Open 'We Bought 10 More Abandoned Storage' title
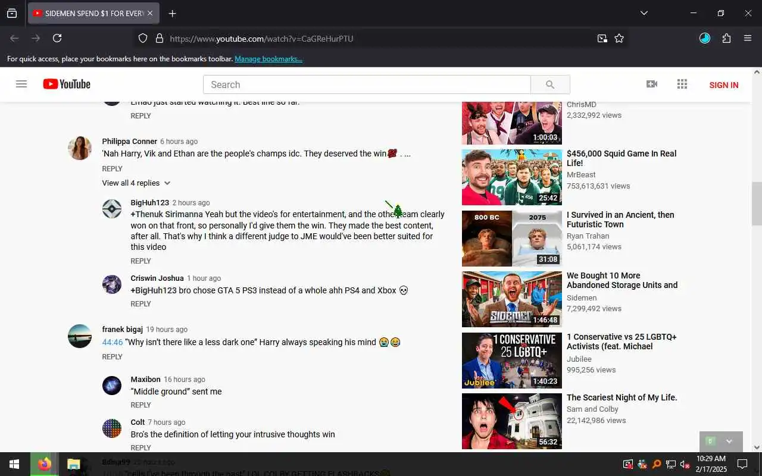This screenshot has height=476, width=762. tap(622, 280)
